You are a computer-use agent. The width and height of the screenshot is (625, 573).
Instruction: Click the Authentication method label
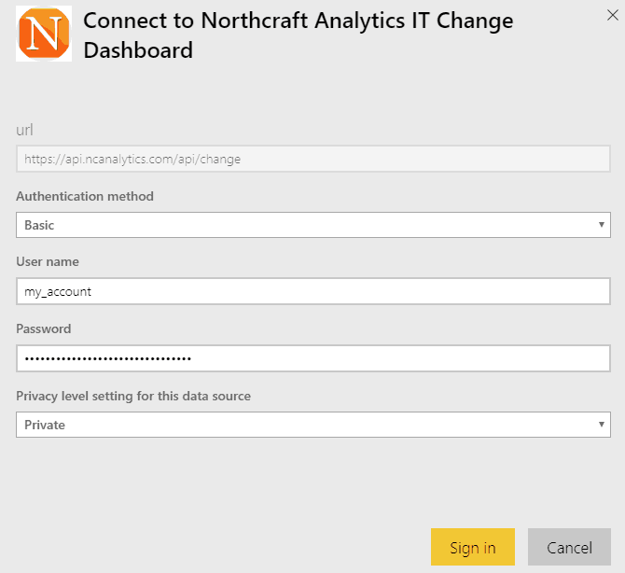coord(85,196)
